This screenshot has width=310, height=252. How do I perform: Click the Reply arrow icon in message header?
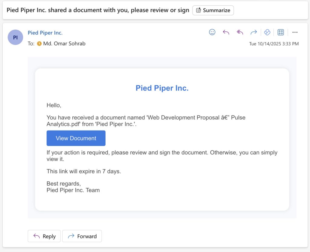click(226, 32)
